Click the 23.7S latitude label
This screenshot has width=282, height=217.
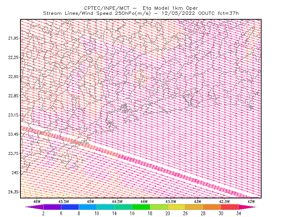[x=13, y=153]
